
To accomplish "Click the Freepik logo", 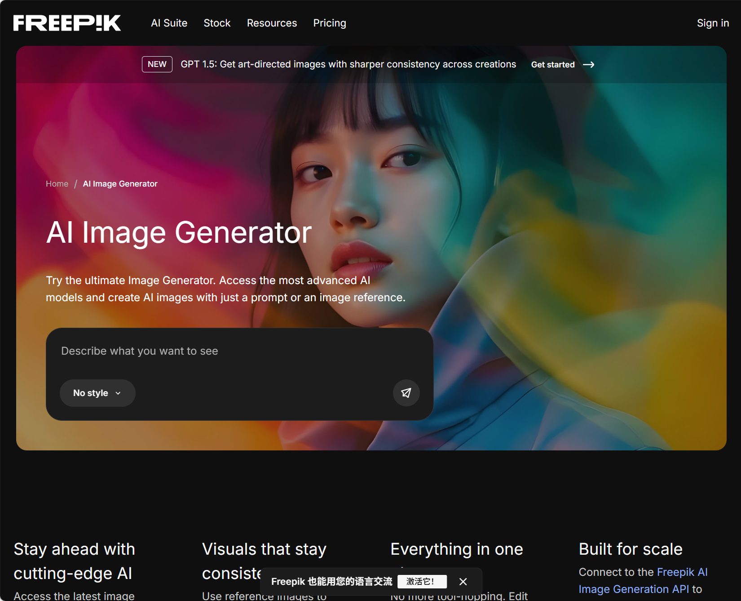I will click(x=67, y=23).
